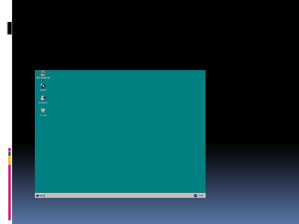Click the taskbar clock
The height and width of the screenshot is (224, 299).
201,196
